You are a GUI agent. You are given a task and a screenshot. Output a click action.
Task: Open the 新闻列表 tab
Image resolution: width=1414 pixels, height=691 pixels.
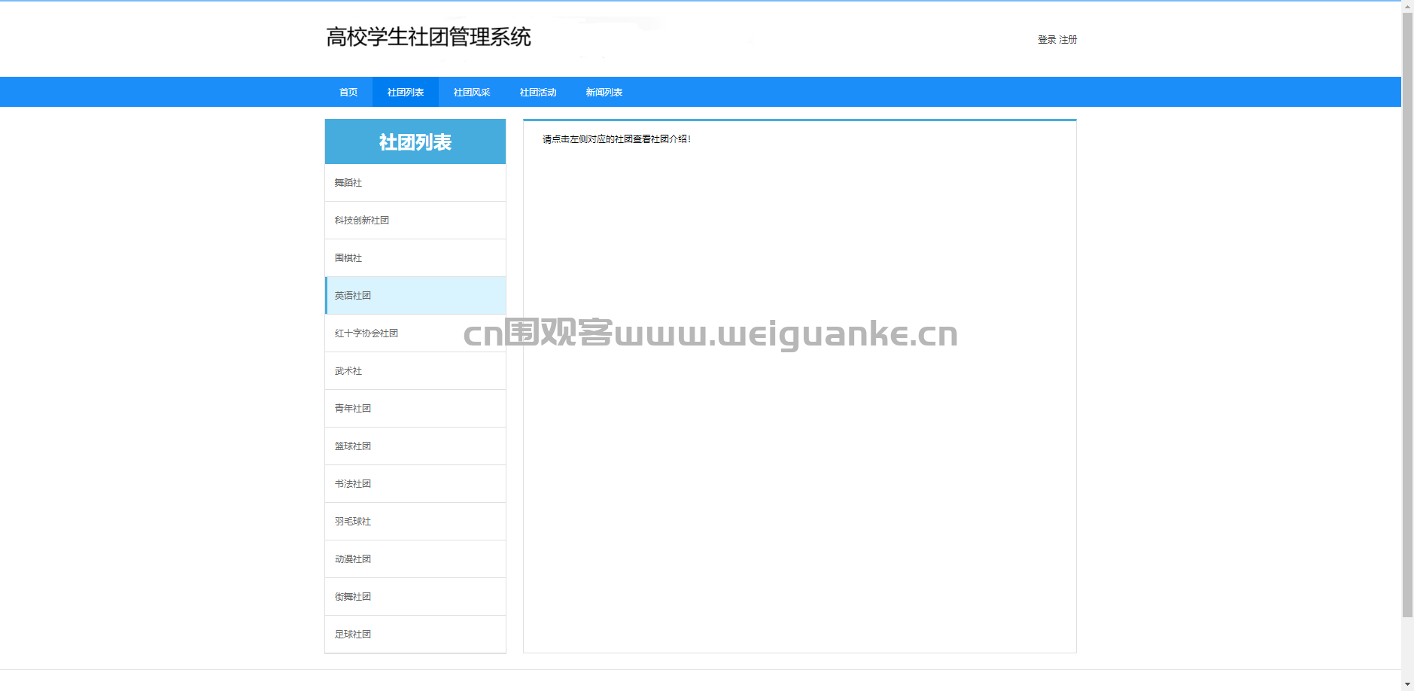(604, 92)
